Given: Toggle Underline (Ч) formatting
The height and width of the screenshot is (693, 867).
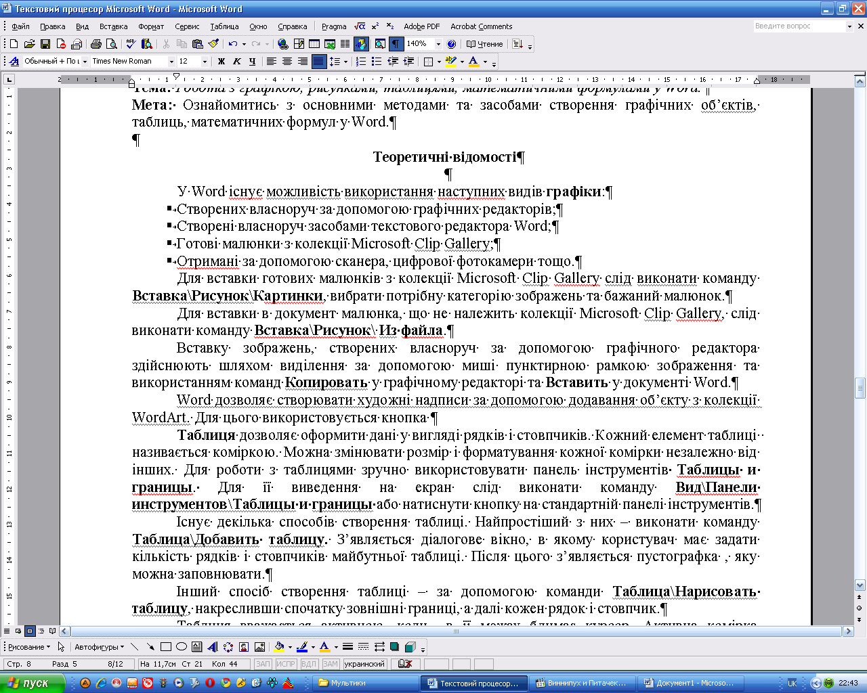Looking at the screenshot, I should 252,61.
